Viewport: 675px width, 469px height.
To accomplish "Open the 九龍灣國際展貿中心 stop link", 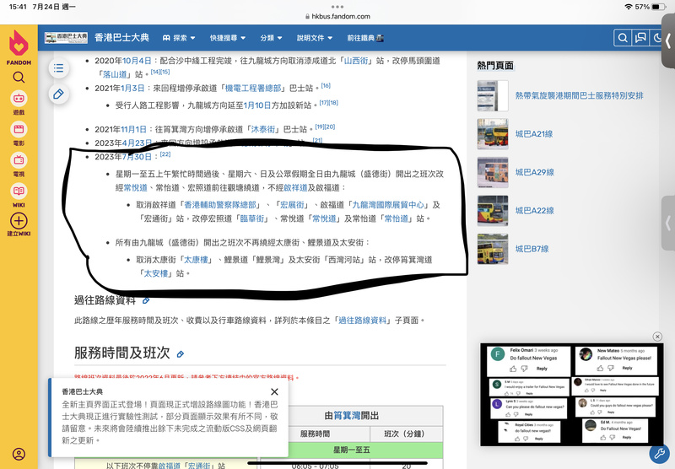I will [388, 205].
